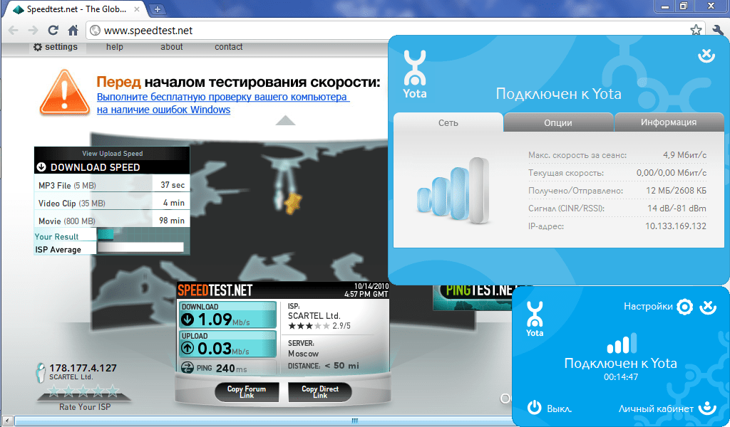Bookmark this page with star icon
Viewport: 730px width, 427px height.
pyautogui.click(x=696, y=30)
